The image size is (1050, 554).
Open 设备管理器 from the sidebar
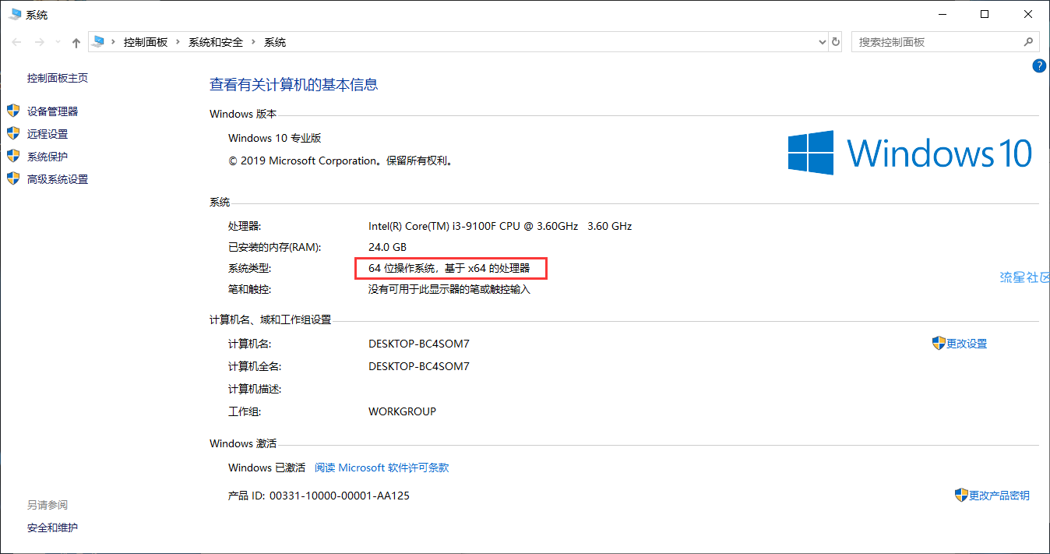tap(52, 111)
